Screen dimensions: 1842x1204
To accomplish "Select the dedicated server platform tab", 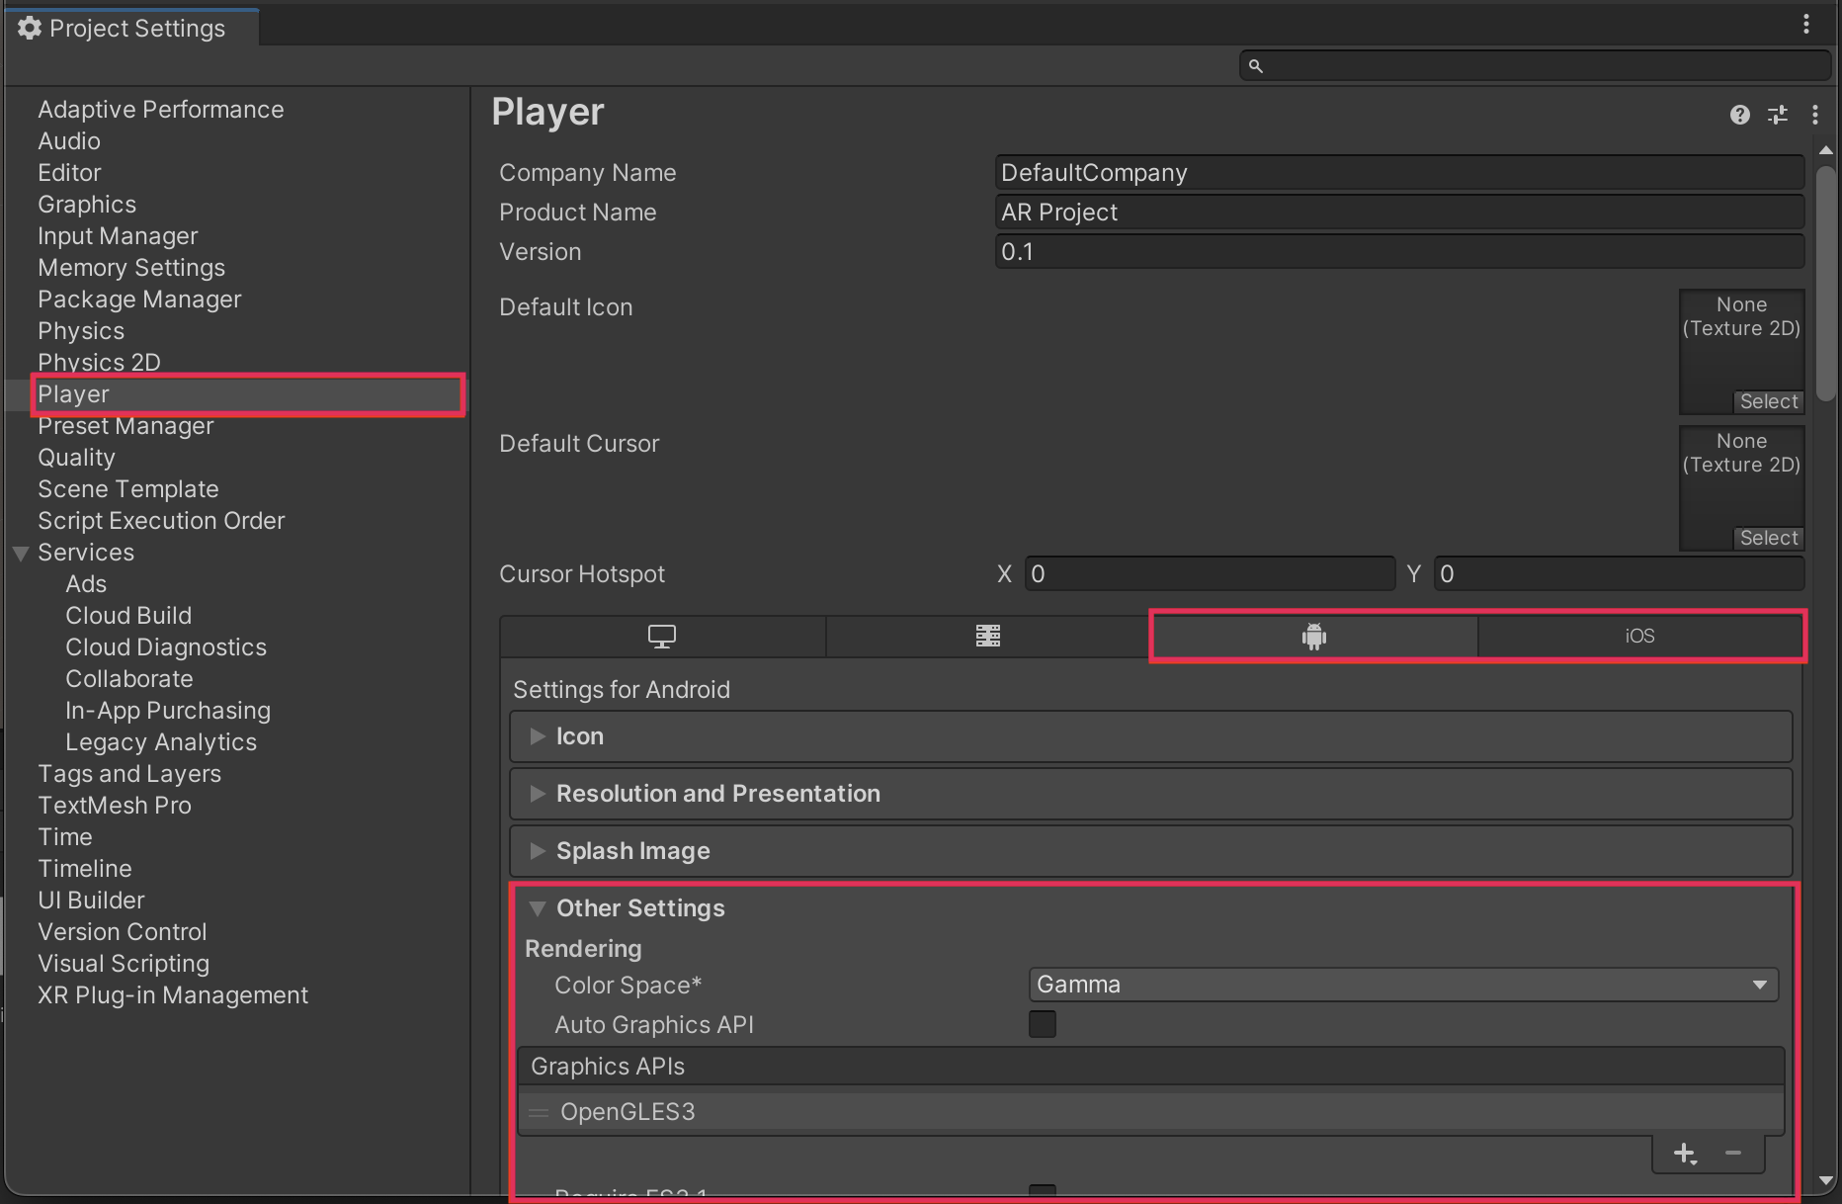I will point(988,637).
